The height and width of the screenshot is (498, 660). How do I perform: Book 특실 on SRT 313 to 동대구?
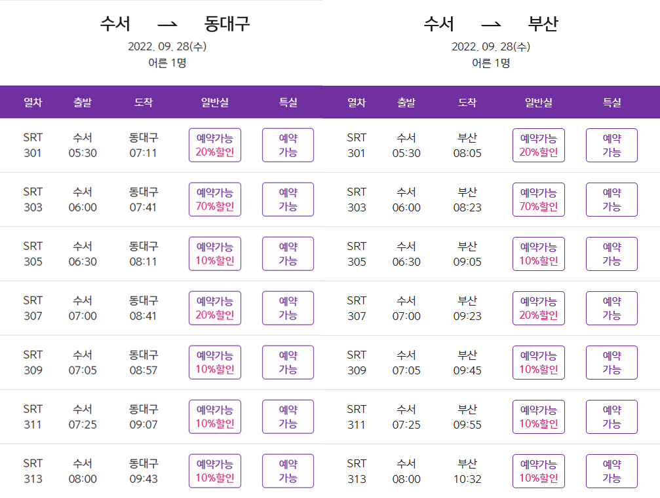tap(287, 471)
